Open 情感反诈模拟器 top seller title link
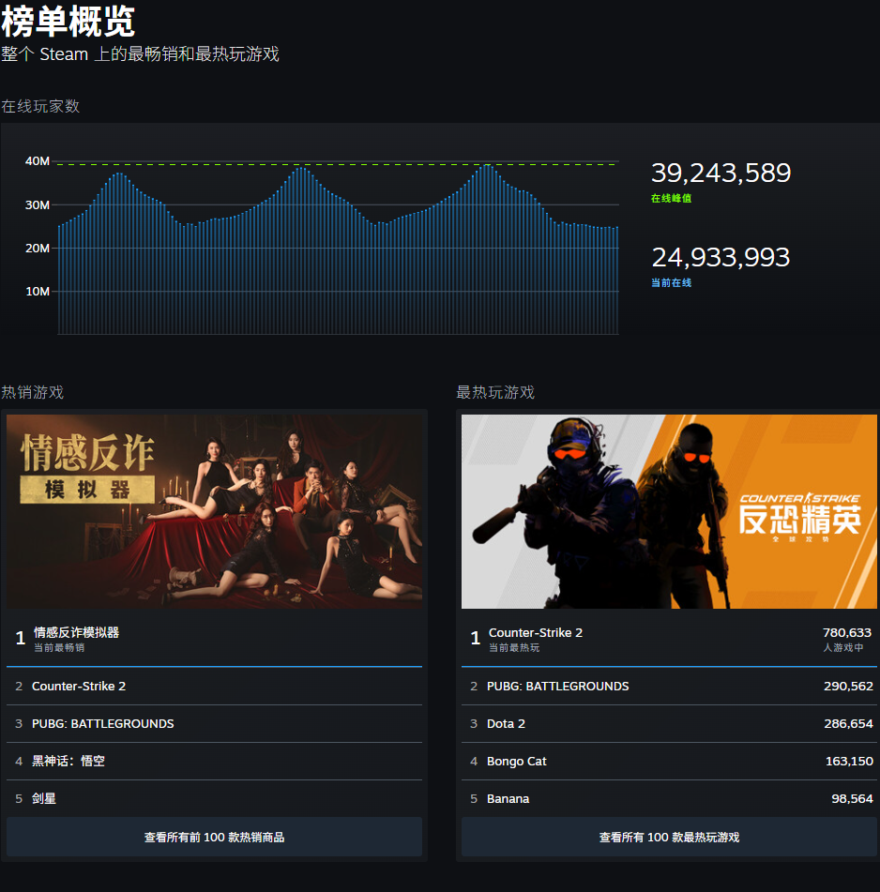880x892 pixels. [x=76, y=632]
